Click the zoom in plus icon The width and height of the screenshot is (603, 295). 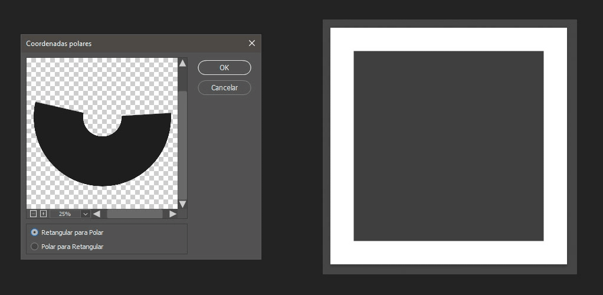point(44,214)
